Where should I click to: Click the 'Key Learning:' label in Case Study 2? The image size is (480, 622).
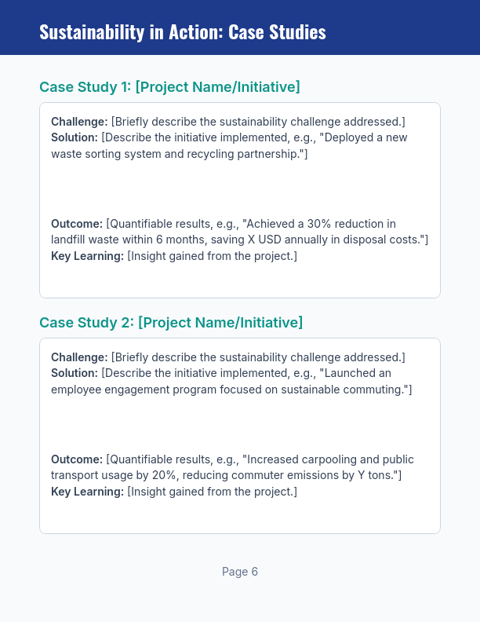[87, 492]
